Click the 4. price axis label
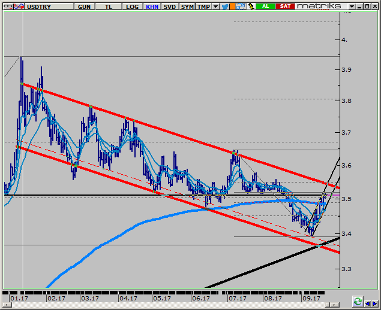The image size is (381, 310). [x=344, y=40]
